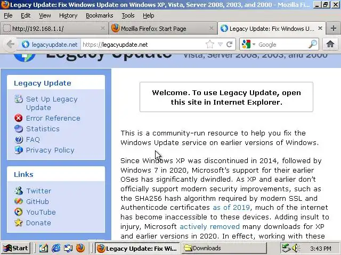The width and height of the screenshot is (341, 255).
Task: Click the network connection tray icon
Action: tap(286, 248)
